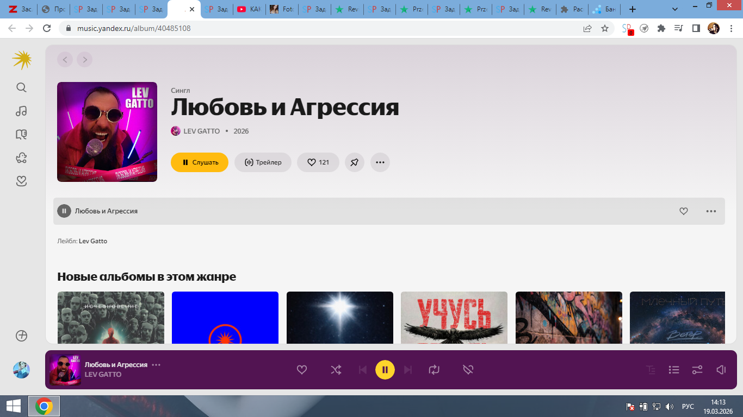Toggle shuffle in the player bar
Image resolution: width=743 pixels, height=417 pixels.
(336, 370)
